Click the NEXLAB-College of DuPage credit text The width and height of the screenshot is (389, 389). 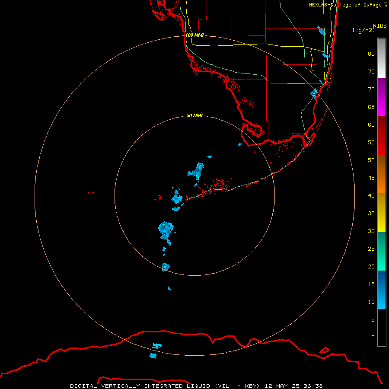(x=345, y=5)
